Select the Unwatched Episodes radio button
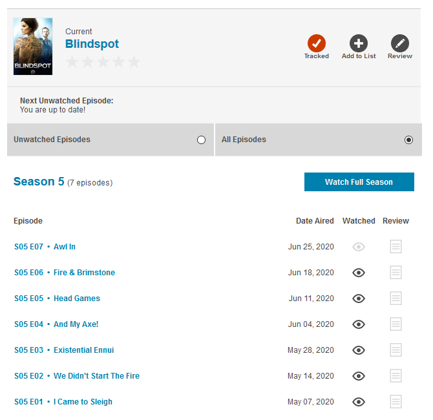Viewport: 433px width, 420px height. click(201, 140)
